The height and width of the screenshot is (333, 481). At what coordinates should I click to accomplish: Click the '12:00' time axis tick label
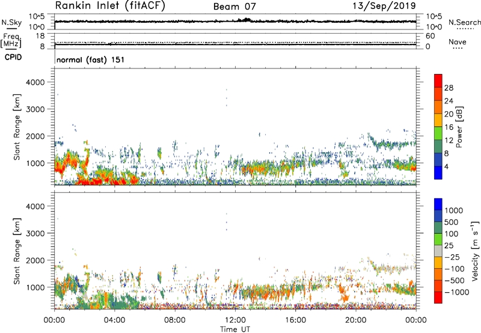[235, 320]
